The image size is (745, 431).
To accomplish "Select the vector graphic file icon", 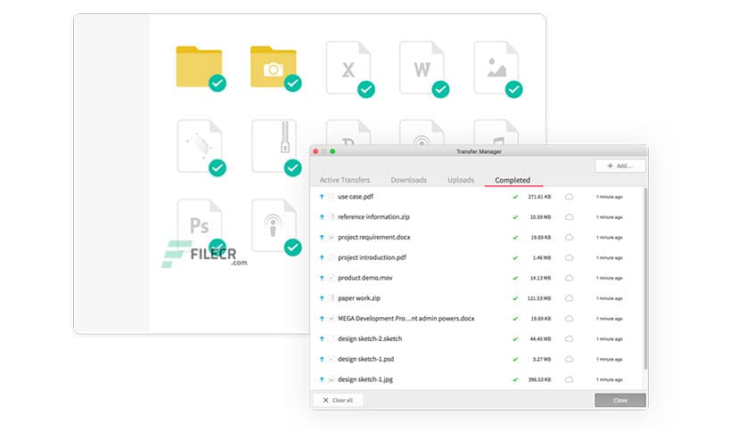I will [x=200, y=146].
